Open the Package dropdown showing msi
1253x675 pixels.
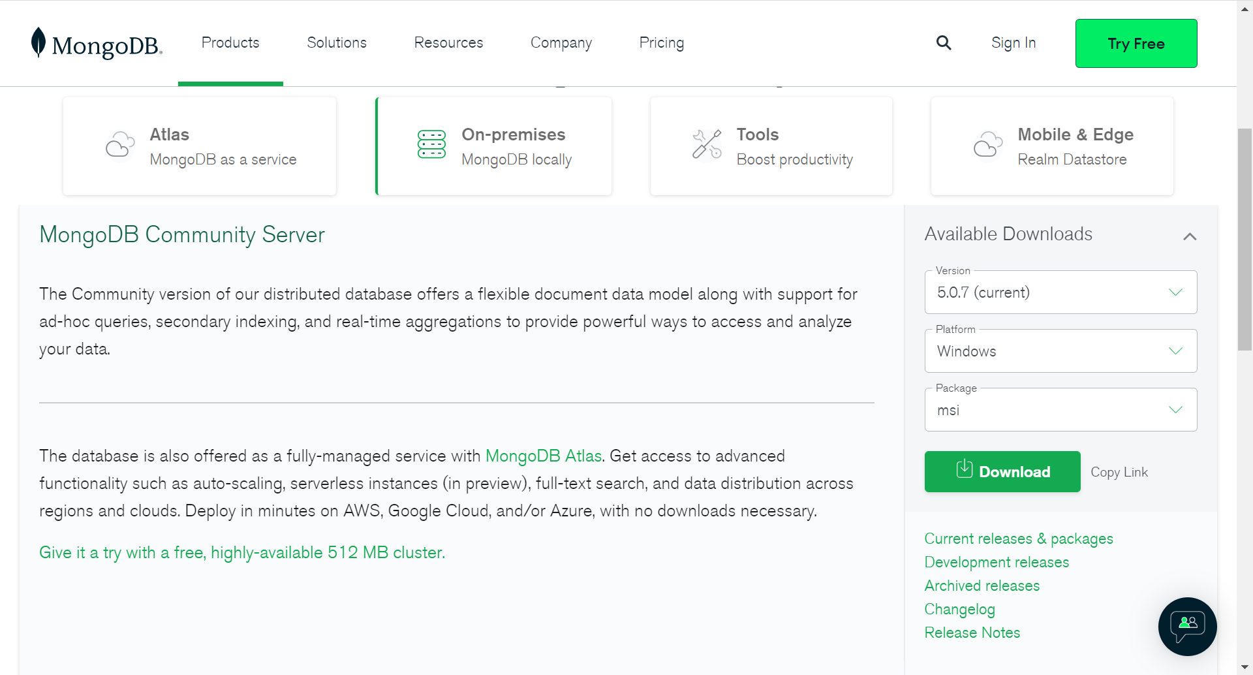(1060, 409)
